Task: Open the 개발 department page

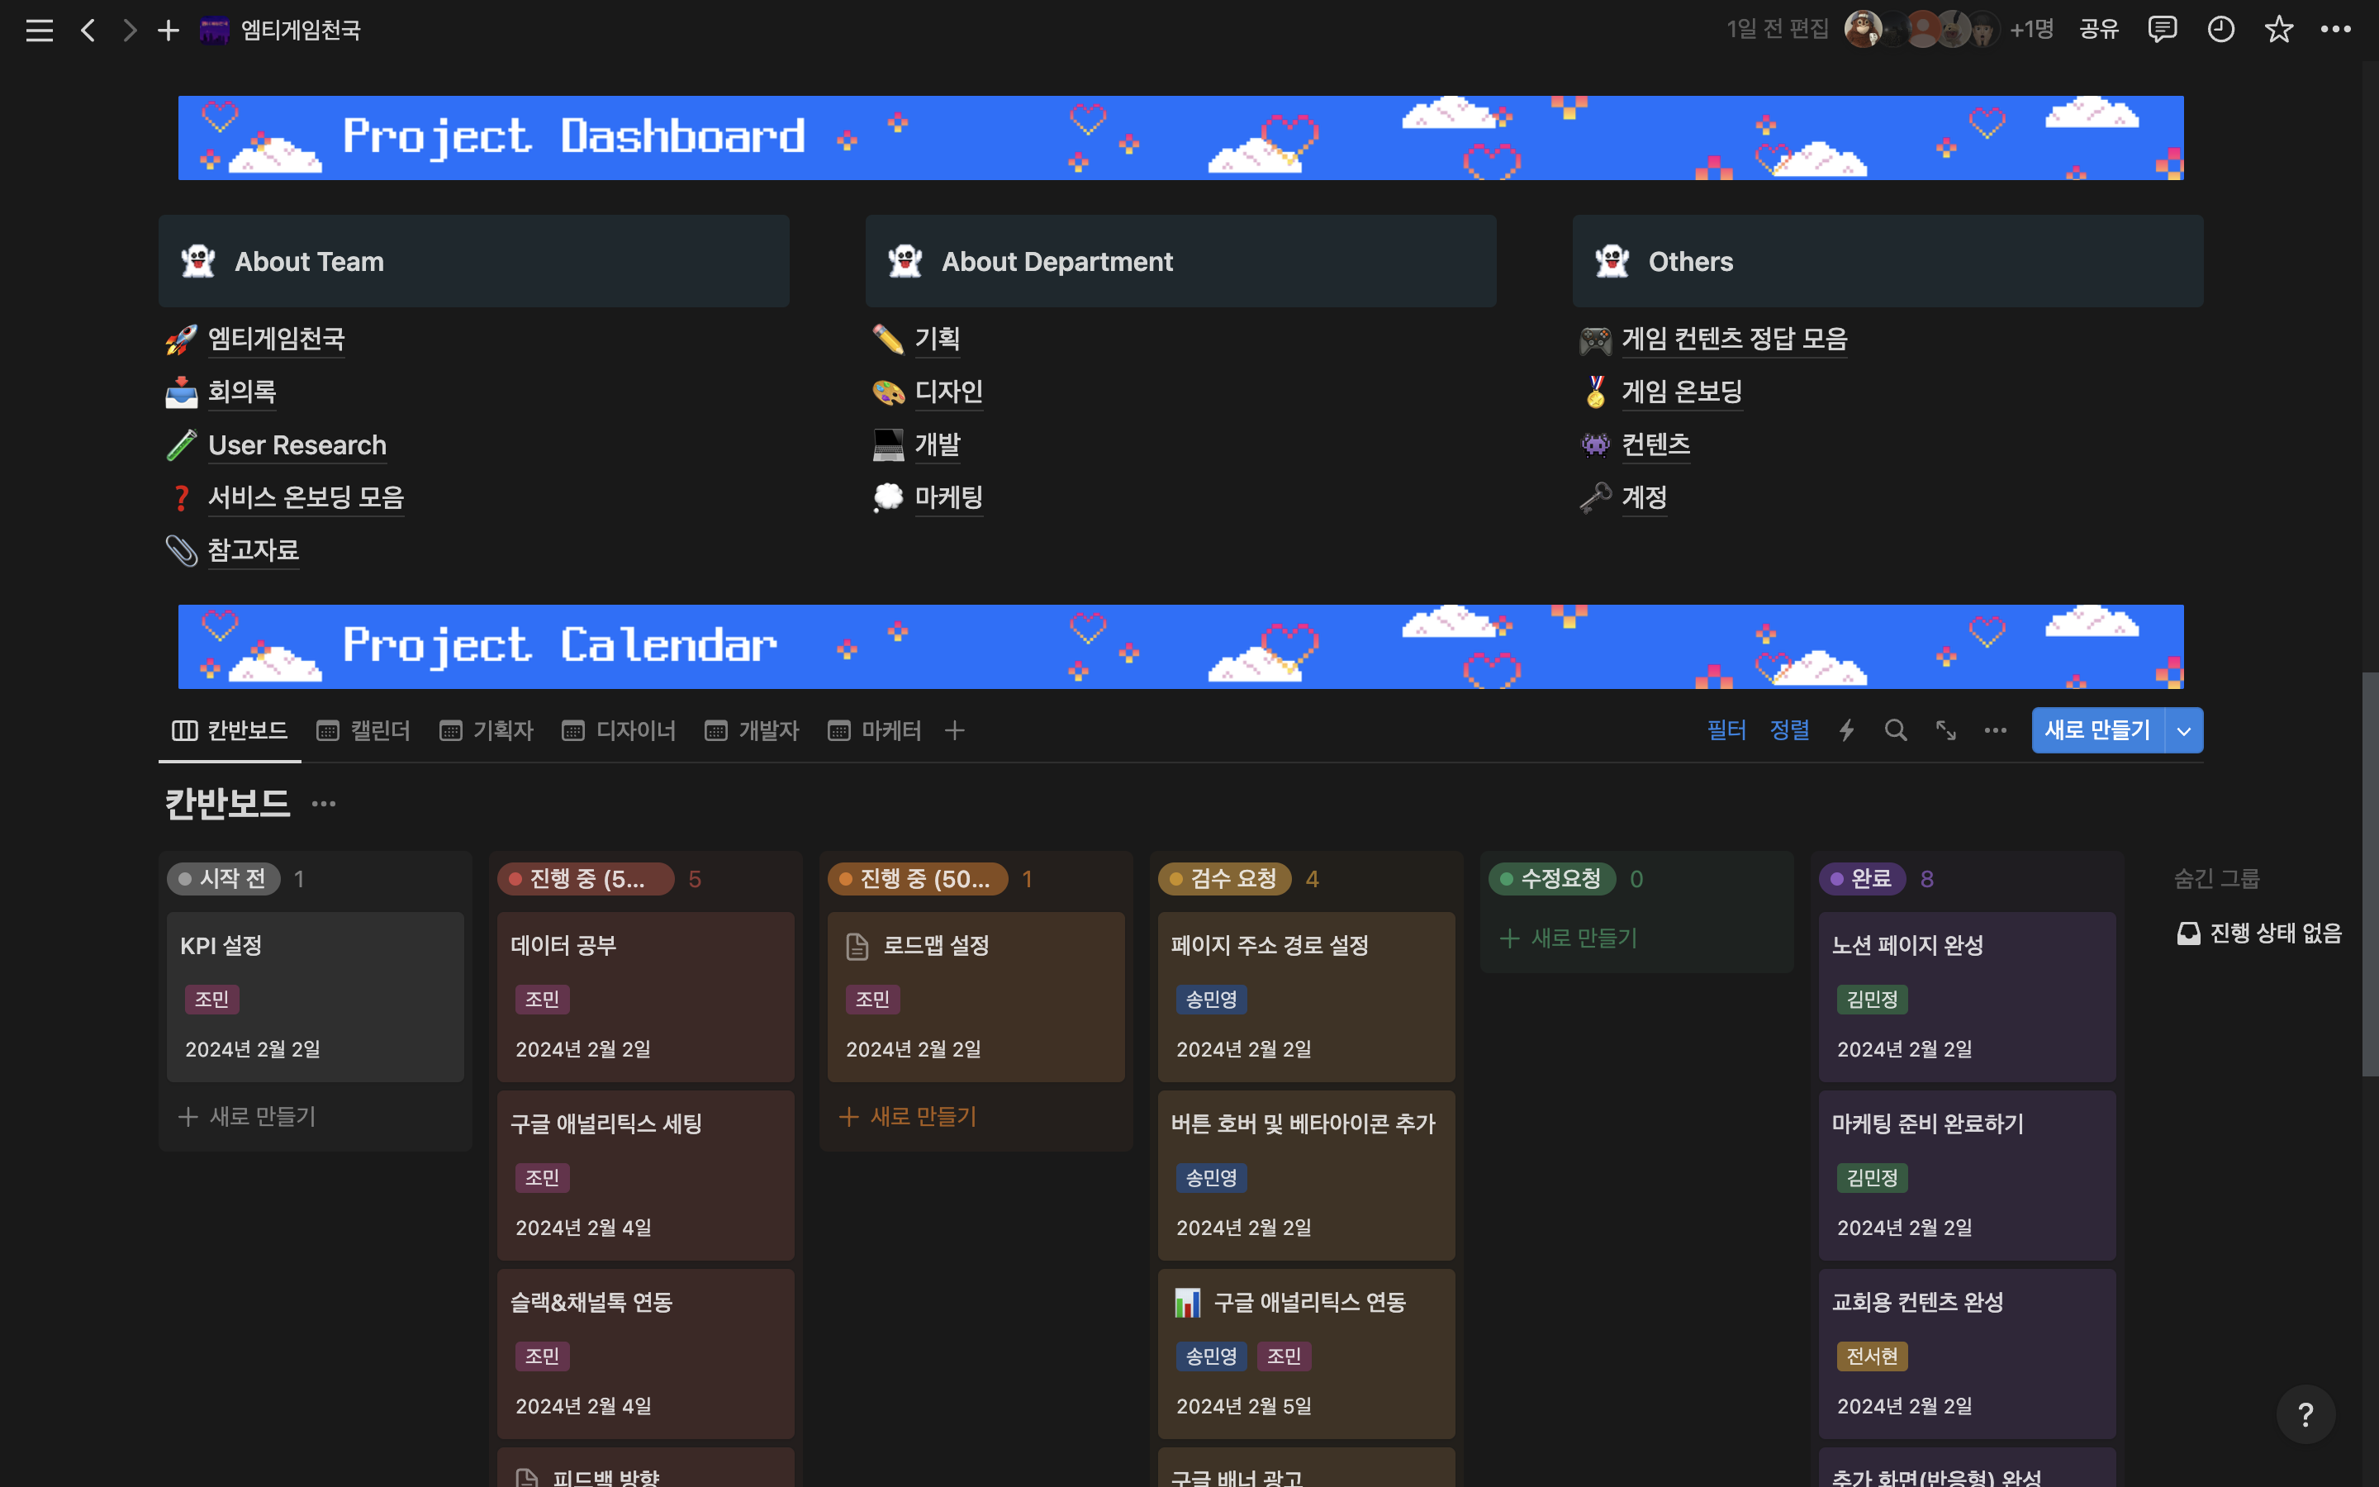Action: (937, 445)
